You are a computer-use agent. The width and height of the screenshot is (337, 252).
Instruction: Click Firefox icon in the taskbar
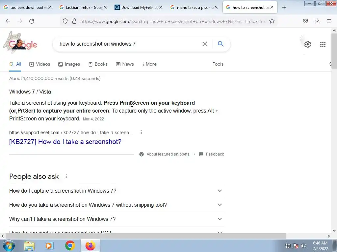[x=91, y=245]
